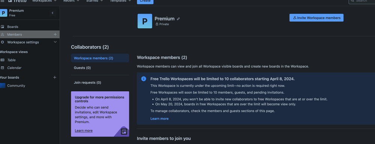Edit workspace name with the pencil icon
This screenshot has width=375, height=144.
(x=178, y=19)
